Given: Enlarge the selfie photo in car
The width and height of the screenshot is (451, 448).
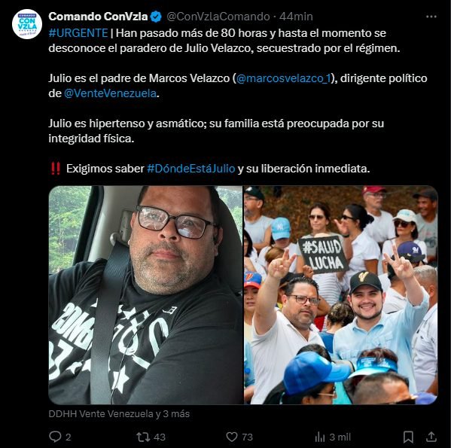Looking at the screenshot, I should (x=145, y=295).
